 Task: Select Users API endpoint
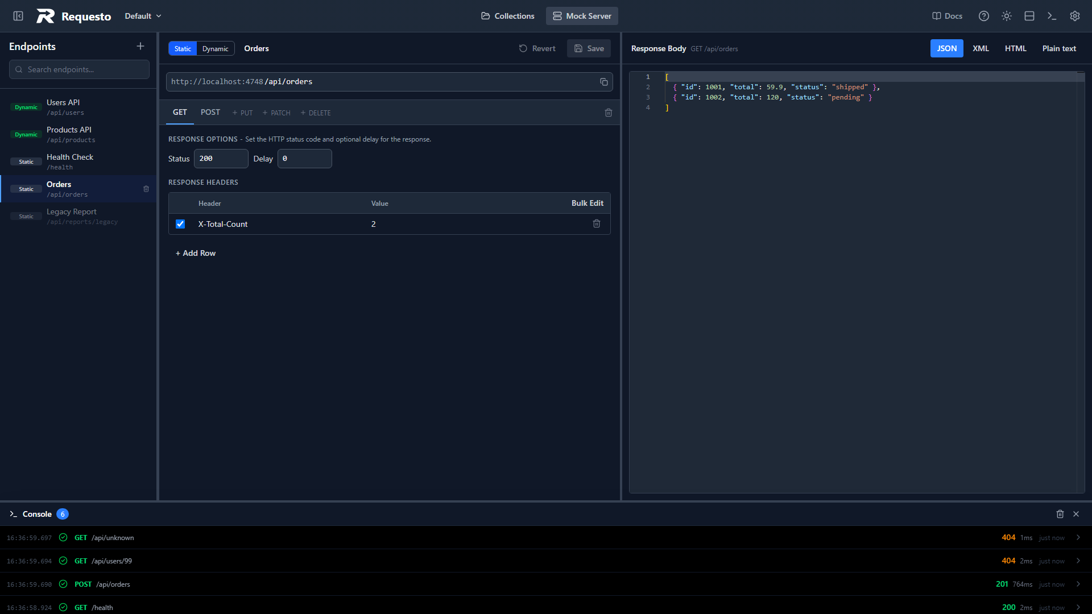(78, 107)
